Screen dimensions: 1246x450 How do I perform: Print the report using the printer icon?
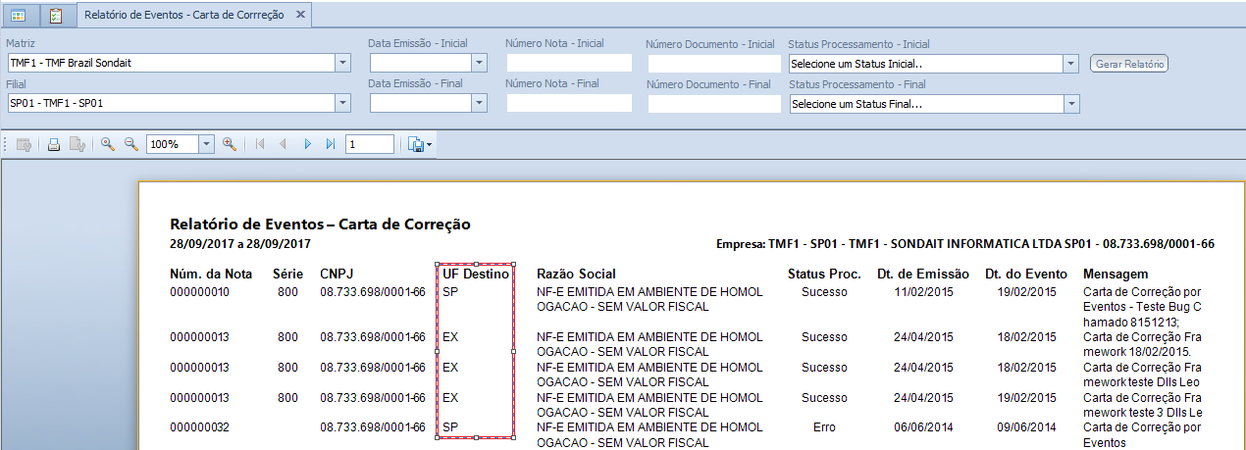[x=54, y=144]
